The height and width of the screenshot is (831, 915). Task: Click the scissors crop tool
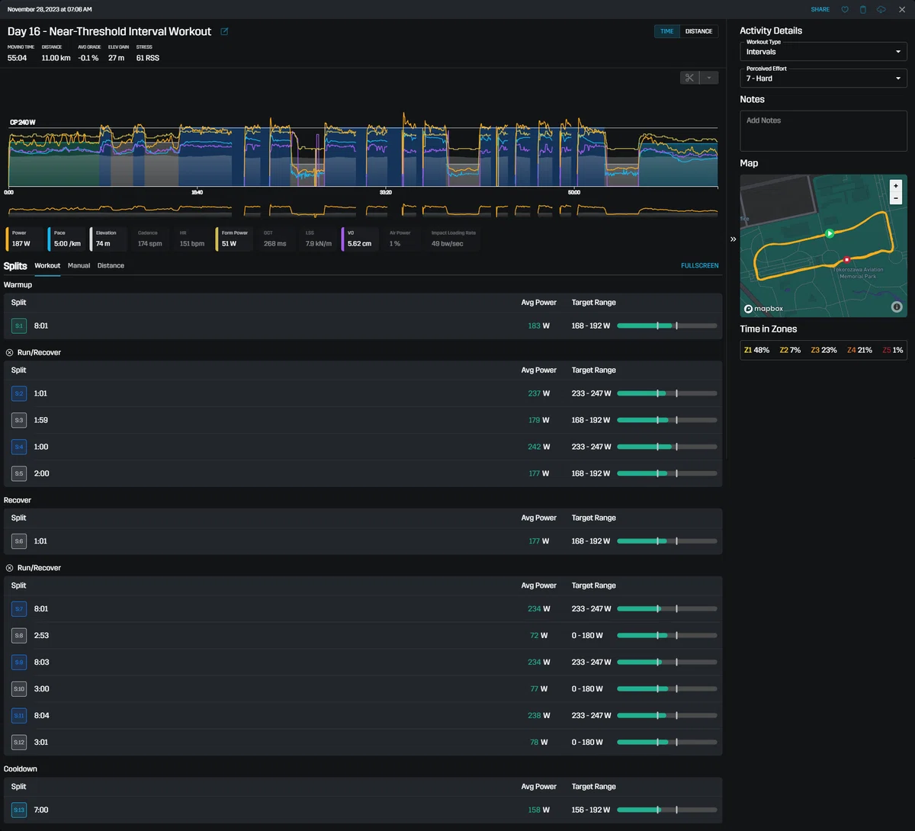(x=689, y=78)
